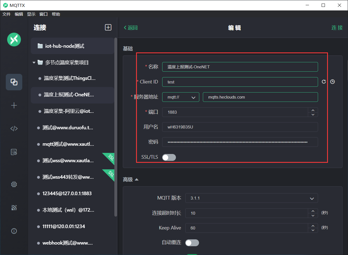Expand the MQTT 版本 dropdown
This screenshot has height=255, width=348.
251,198
